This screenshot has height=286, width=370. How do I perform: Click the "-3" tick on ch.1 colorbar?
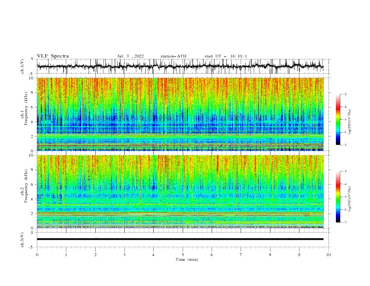(x=345, y=94)
